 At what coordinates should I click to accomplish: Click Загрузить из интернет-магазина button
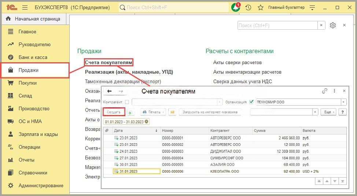pos(210,112)
